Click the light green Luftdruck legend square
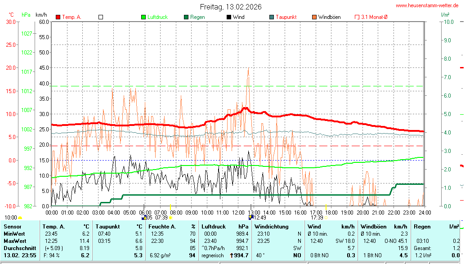 click(x=143, y=17)
